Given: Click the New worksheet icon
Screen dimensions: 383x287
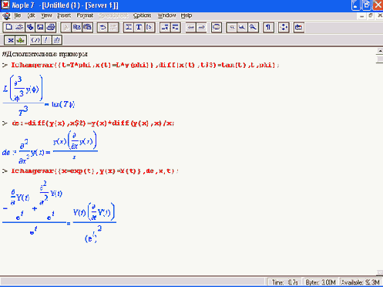Looking at the screenshot, I should 8,27.
